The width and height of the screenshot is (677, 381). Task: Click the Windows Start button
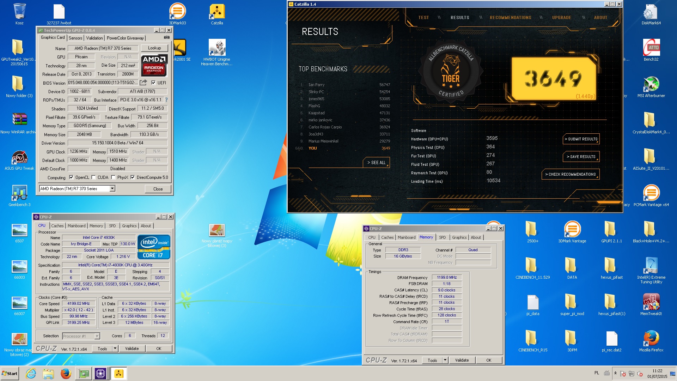pos(10,374)
